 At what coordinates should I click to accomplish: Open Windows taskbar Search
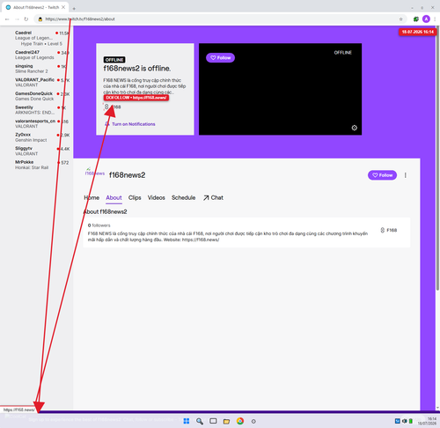pyautogui.click(x=200, y=421)
